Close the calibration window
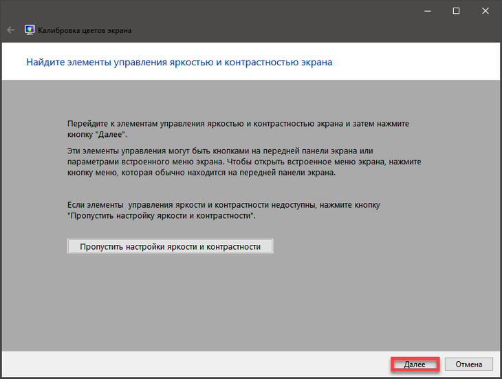Image resolution: width=502 pixels, height=379 pixels. (485, 11)
